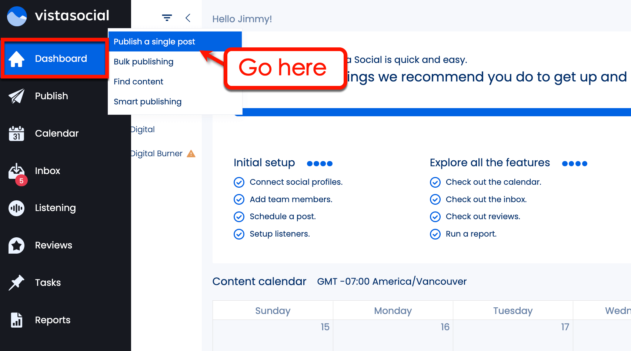Open the profile filter dropdown
Image resolution: width=631 pixels, height=351 pixels.
[x=166, y=17]
